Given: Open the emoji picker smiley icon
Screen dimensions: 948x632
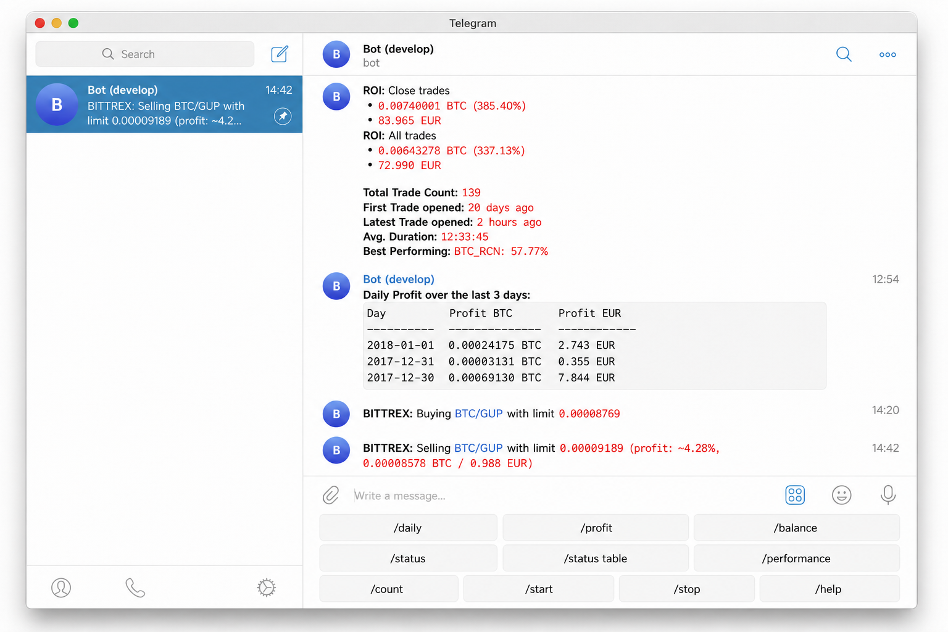Looking at the screenshot, I should pyautogui.click(x=841, y=495).
